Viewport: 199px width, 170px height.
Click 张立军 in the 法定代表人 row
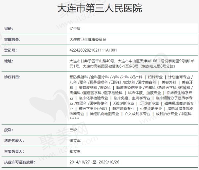click(75, 141)
